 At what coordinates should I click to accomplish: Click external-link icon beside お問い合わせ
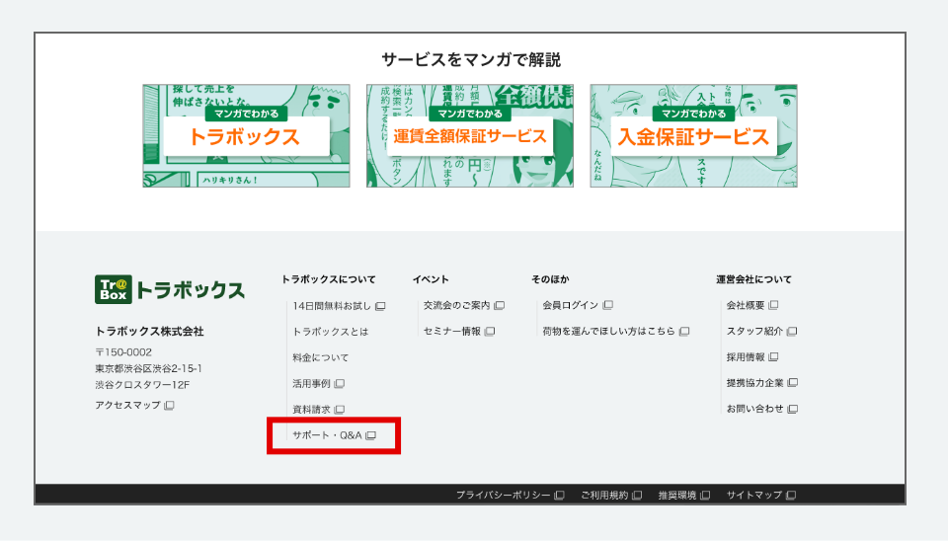[x=793, y=410]
